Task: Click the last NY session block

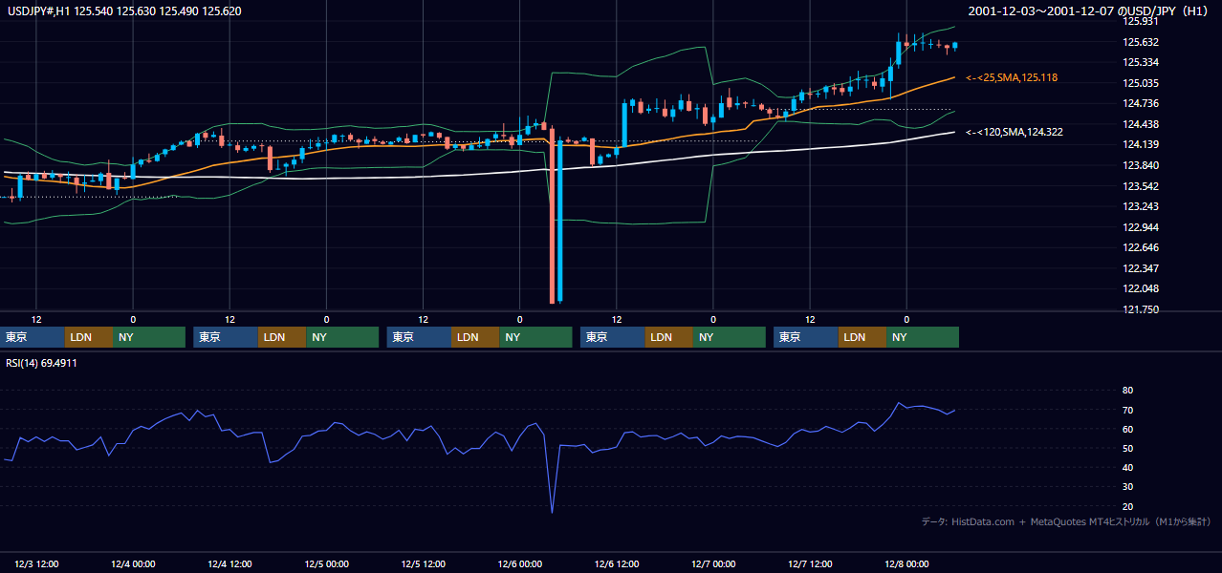Action: [x=923, y=337]
